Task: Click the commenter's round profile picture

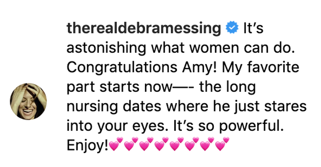Action: [28, 101]
